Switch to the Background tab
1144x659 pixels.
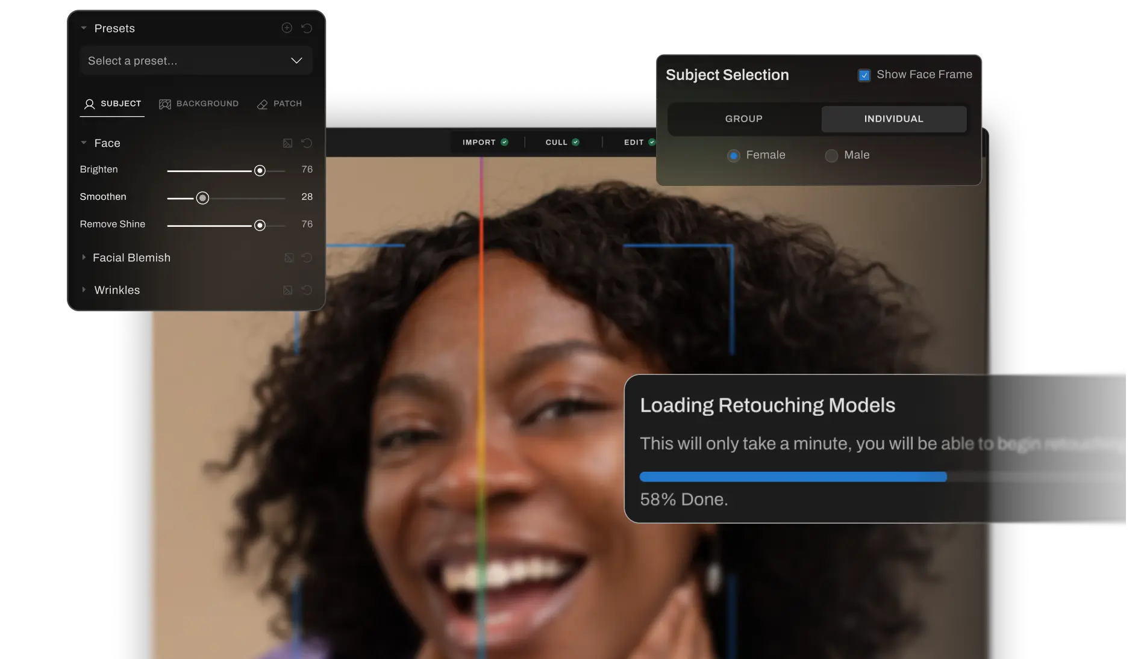click(x=199, y=104)
